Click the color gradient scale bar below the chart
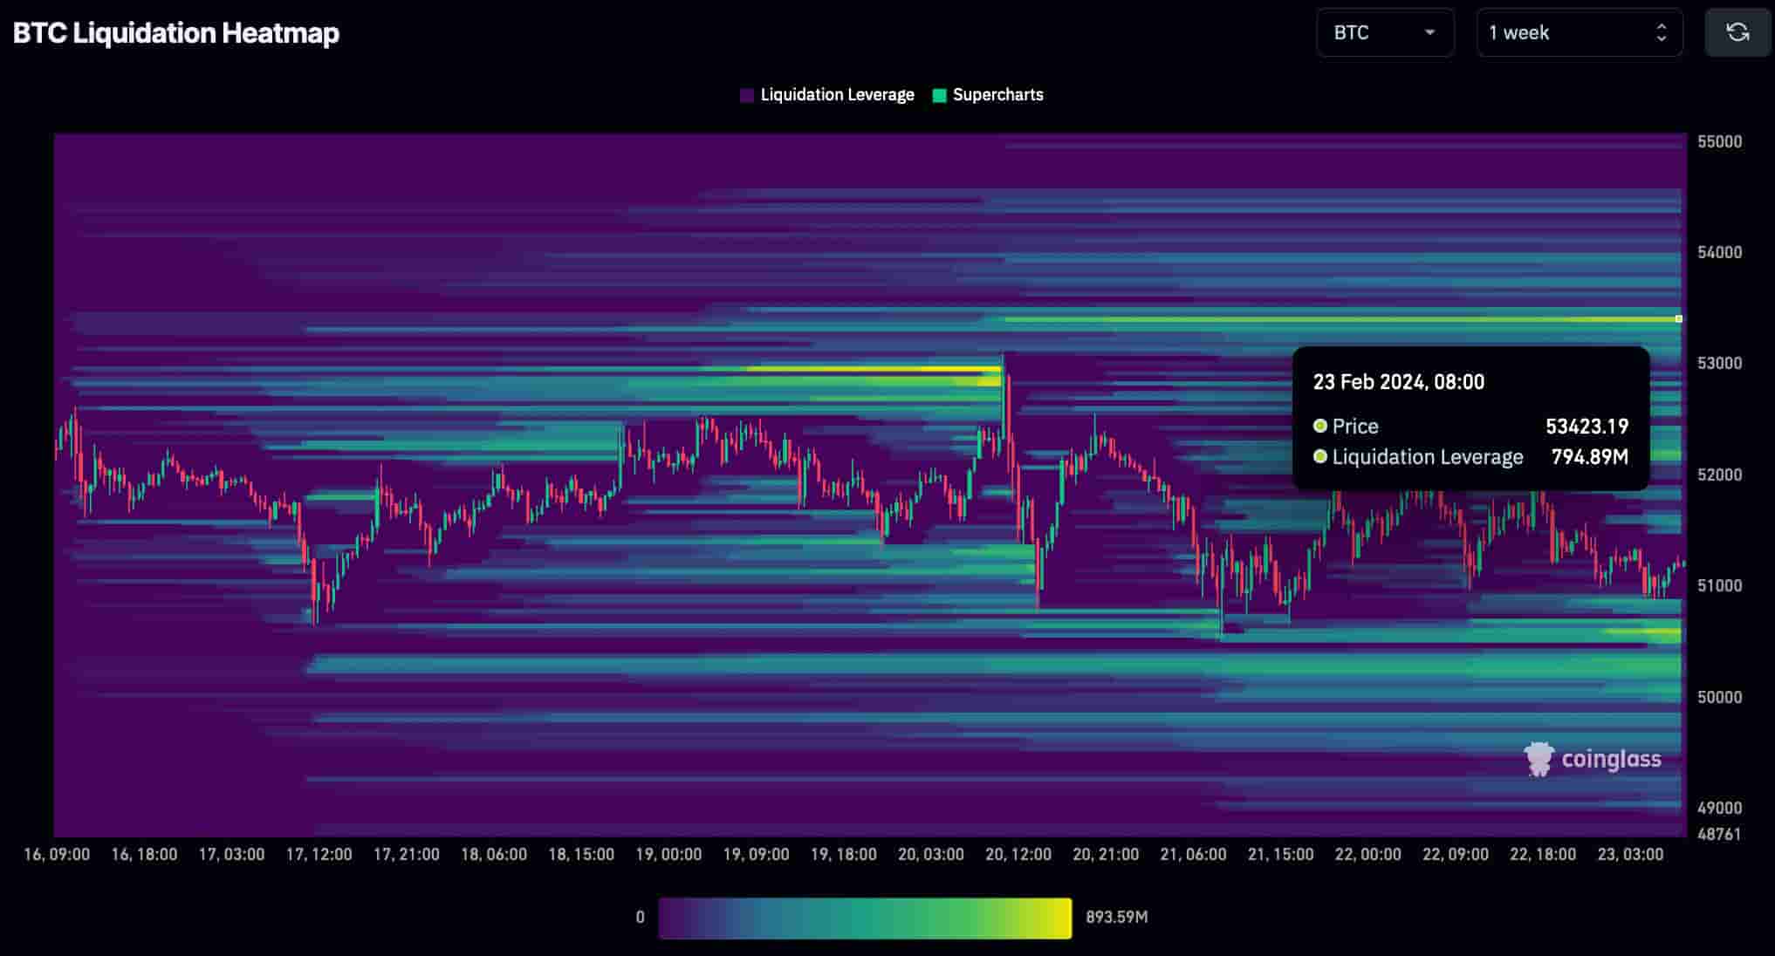1775x956 pixels. point(866,918)
